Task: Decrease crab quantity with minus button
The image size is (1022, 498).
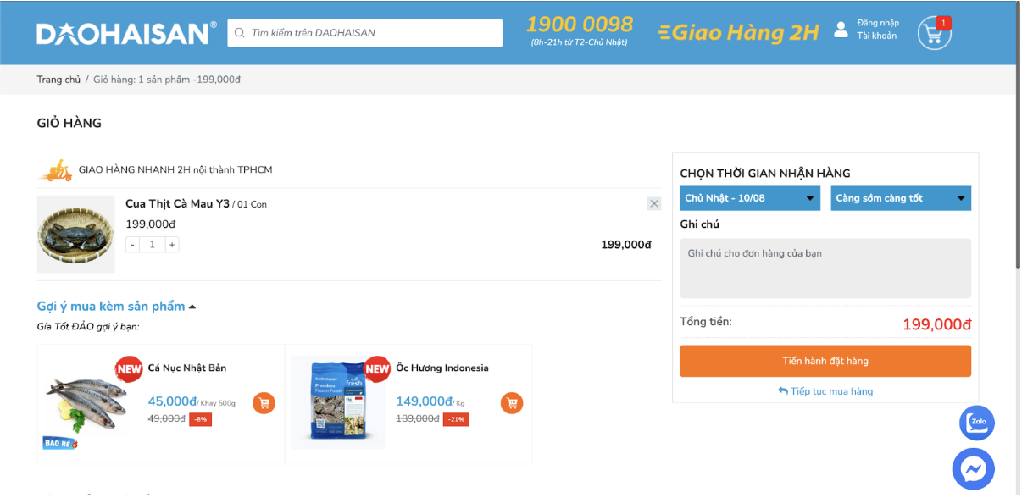Action: (x=132, y=245)
